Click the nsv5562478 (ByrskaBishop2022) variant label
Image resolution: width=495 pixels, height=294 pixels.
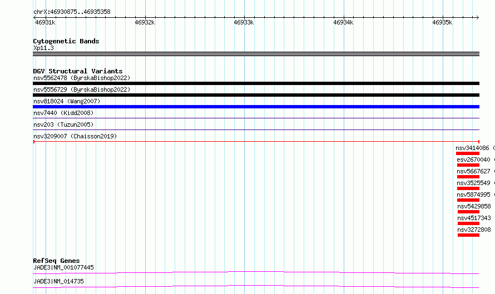pos(82,78)
